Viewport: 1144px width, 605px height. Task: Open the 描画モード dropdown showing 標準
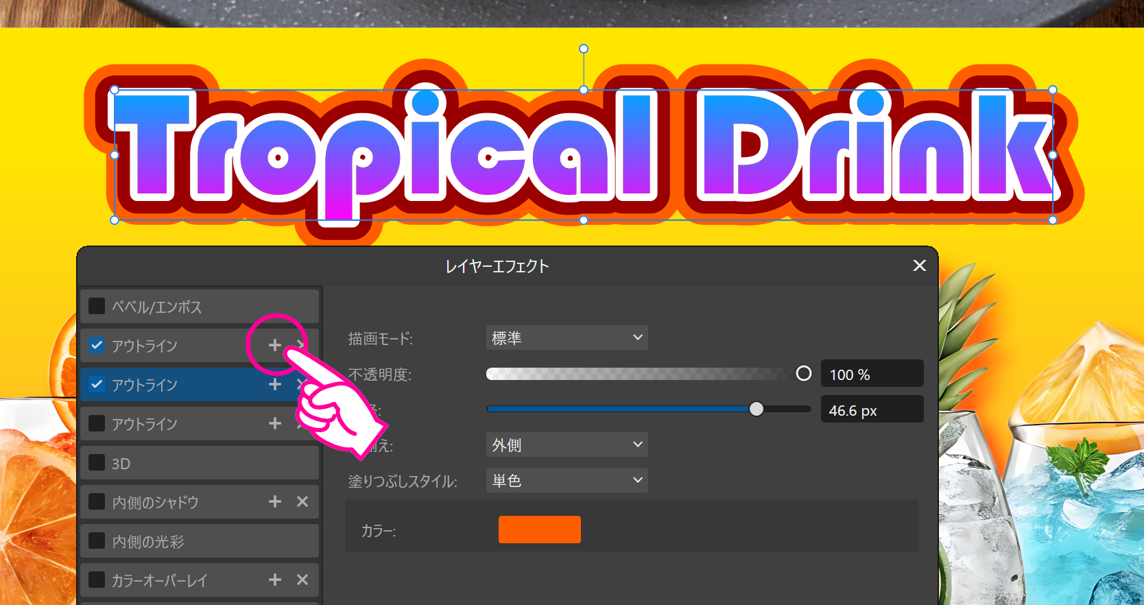pos(567,337)
